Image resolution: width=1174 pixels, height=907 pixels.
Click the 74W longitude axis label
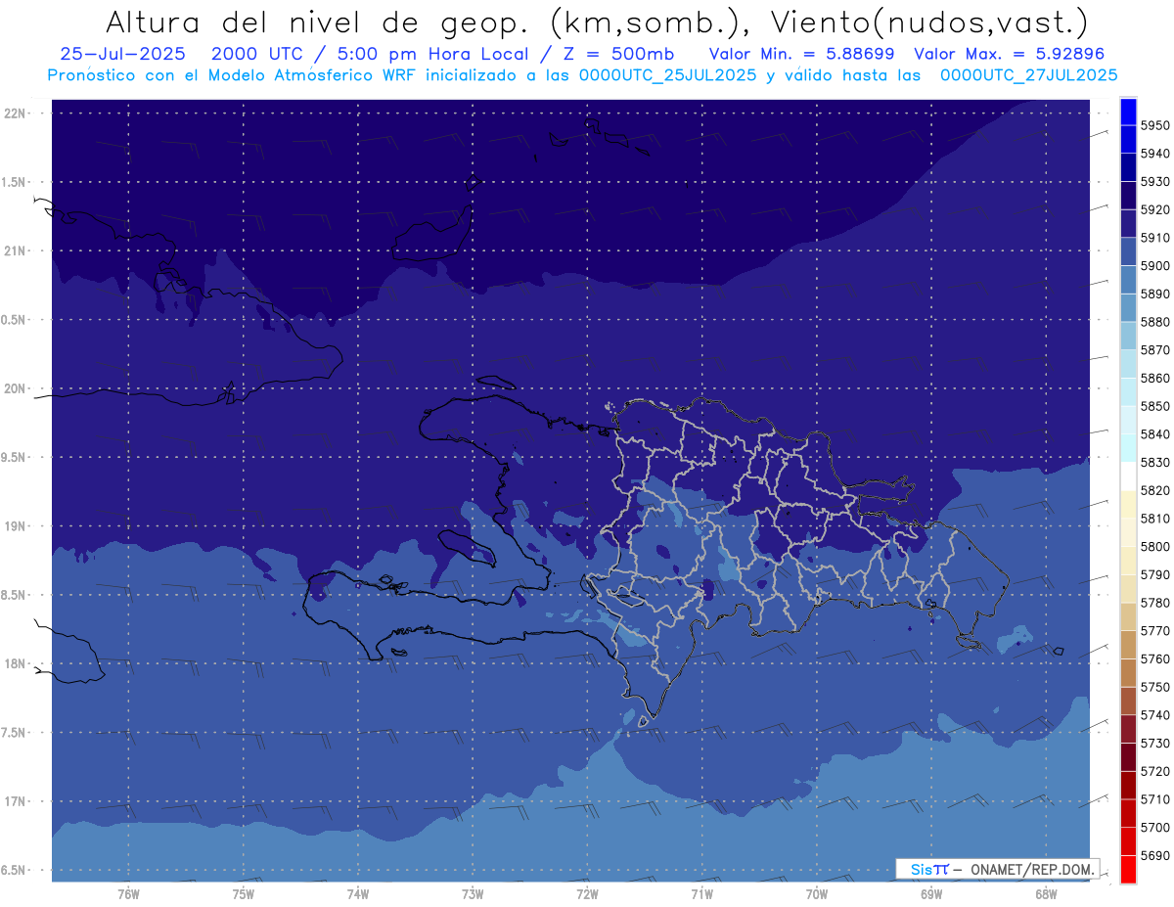(357, 893)
